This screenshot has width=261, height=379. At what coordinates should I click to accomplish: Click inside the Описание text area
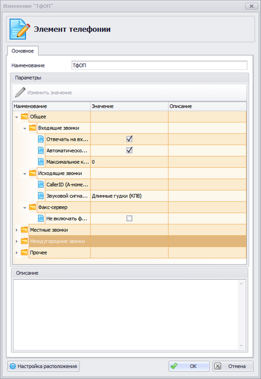point(126,315)
